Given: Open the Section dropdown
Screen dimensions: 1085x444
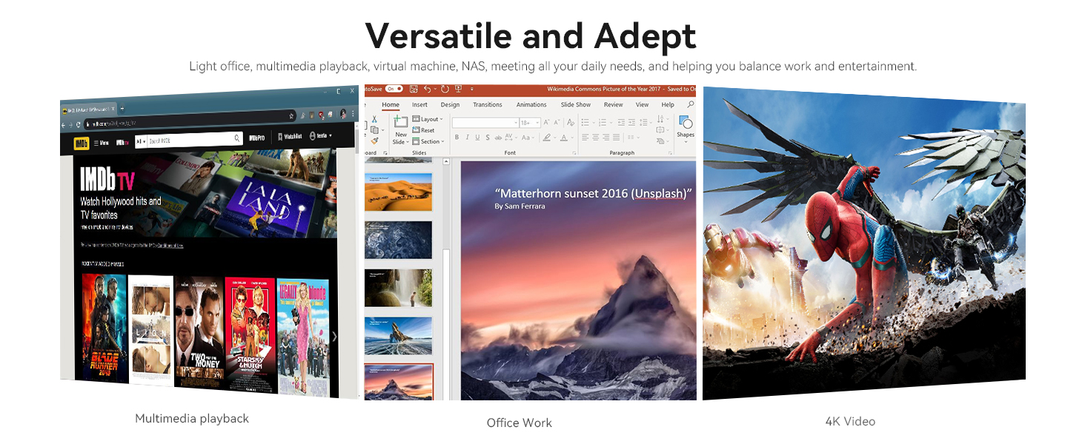Looking at the screenshot, I should [428, 141].
